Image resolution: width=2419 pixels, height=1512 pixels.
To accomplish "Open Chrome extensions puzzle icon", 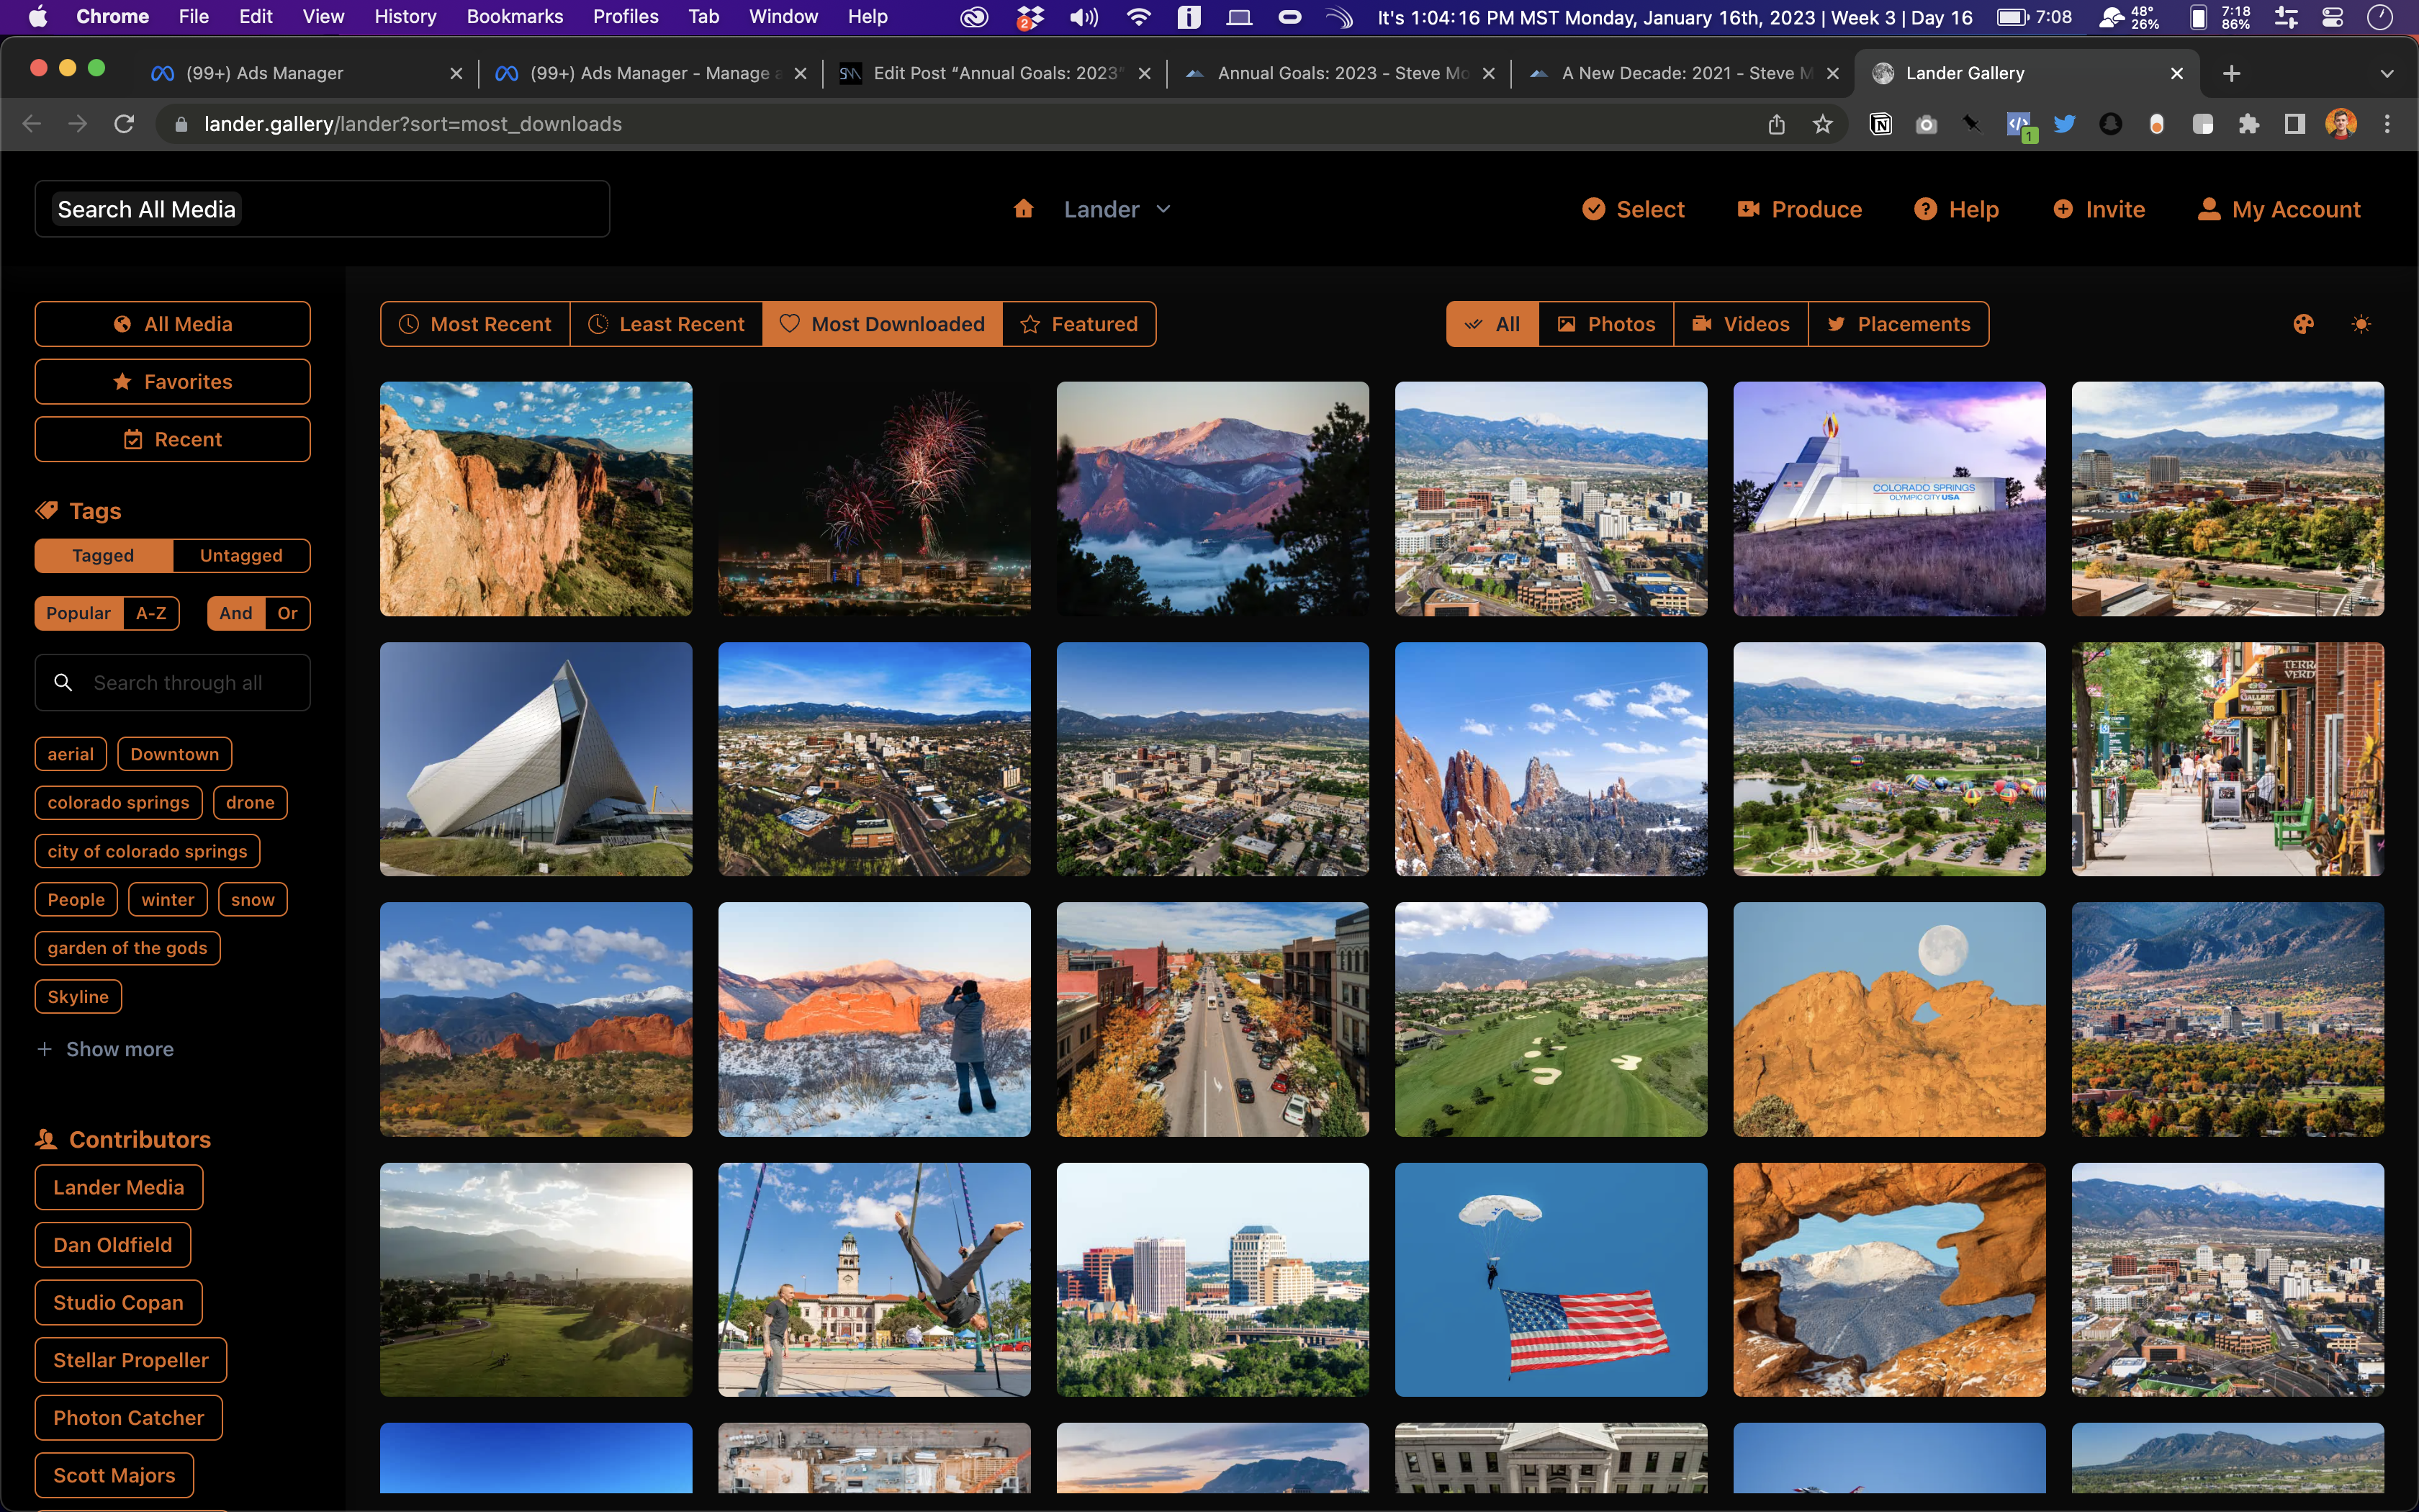I will point(2248,124).
